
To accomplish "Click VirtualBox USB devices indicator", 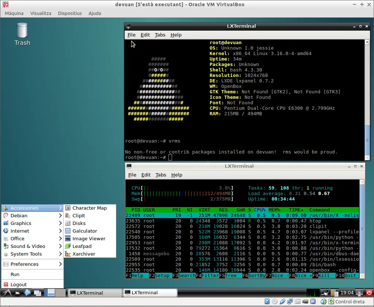I will click(x=282, y=302).
